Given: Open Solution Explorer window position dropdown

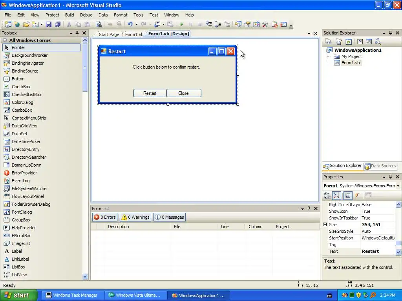Looking at the screenshot, I should click(384, 33).
